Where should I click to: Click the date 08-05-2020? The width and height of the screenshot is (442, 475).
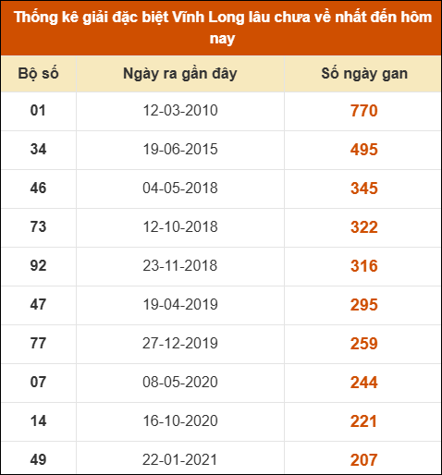pos(180,383)
